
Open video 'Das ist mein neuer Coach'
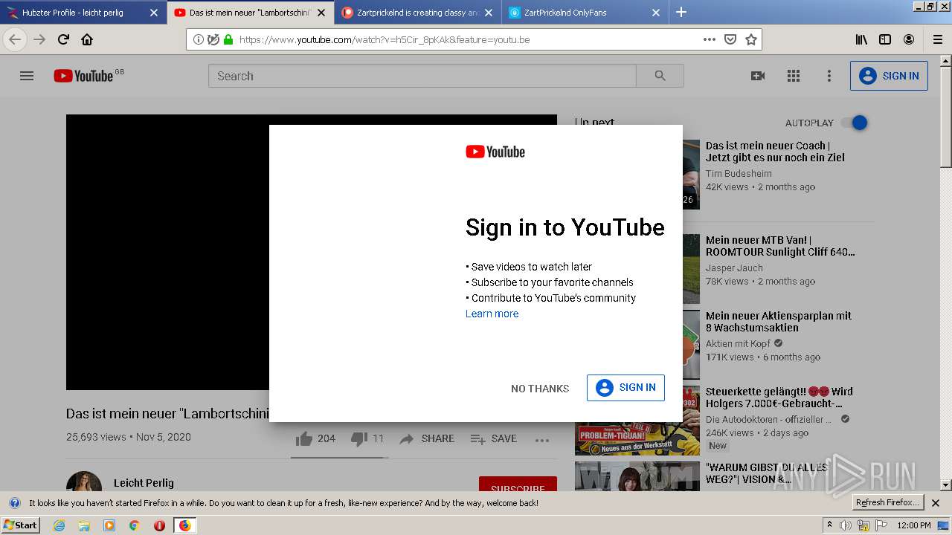pos(775,152)
